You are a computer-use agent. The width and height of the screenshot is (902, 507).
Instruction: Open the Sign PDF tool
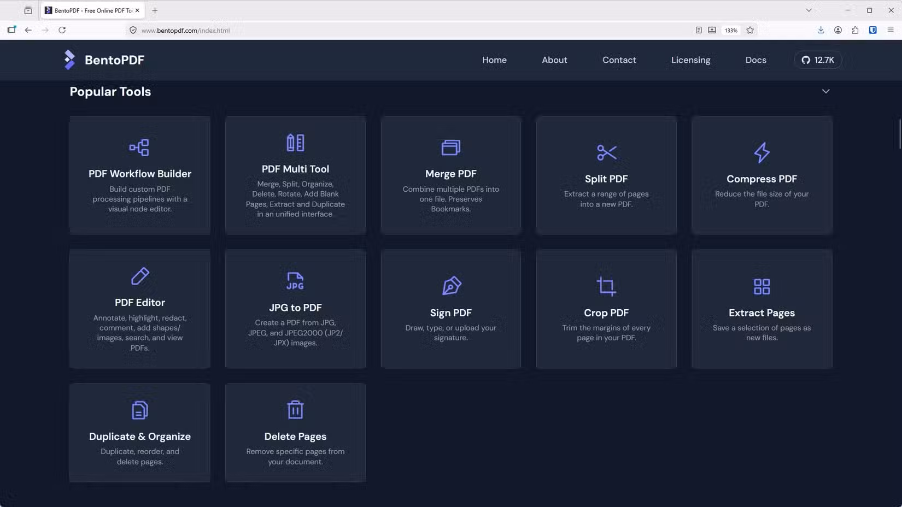tap(450, 309)
